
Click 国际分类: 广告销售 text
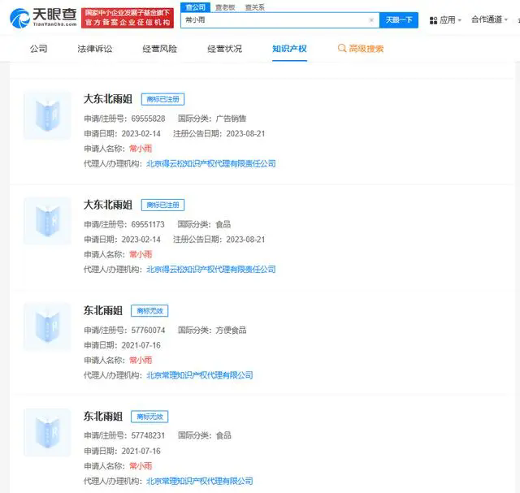tap(212, 119)
